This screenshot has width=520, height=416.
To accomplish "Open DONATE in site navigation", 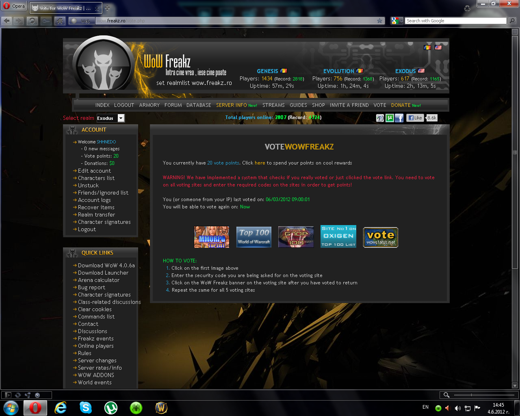I will (x=401, y=105).
